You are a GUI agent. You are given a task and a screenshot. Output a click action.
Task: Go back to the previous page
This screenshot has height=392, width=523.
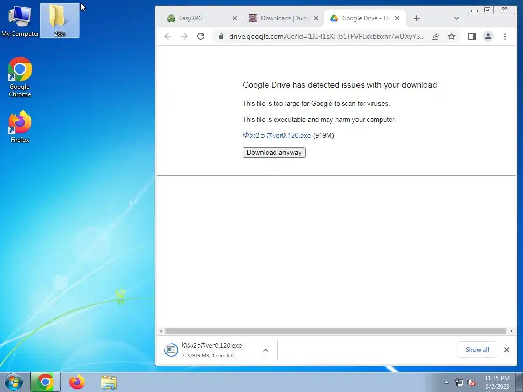[168, 36]
